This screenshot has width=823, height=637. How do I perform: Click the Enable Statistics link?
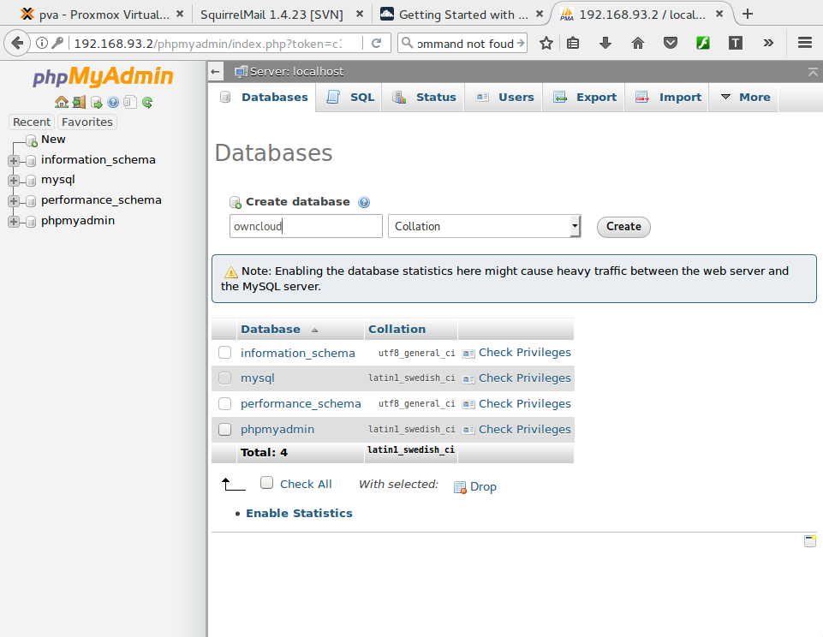[x=299, y=513]
